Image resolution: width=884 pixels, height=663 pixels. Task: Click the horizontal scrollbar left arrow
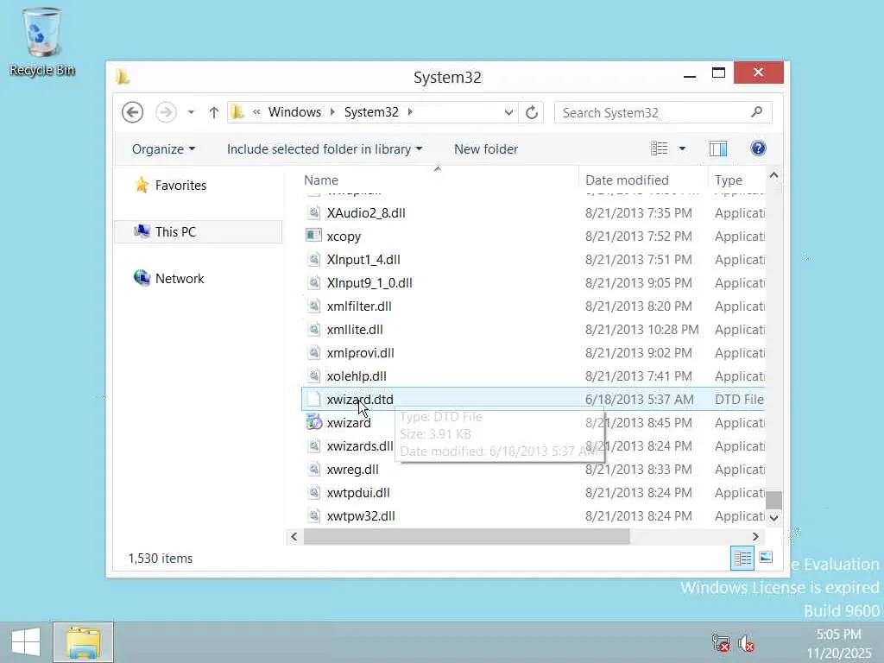tap(294, 537)
